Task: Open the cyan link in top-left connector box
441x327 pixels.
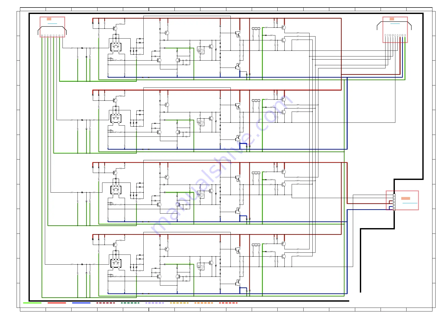Action: [x=52, y=24]
